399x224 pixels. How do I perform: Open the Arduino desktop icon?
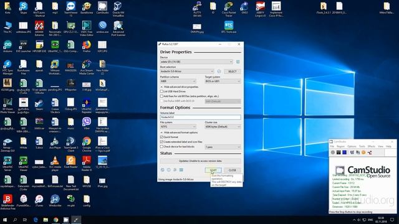7,46
